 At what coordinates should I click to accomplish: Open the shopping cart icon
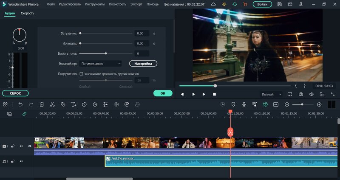(245, 4)
